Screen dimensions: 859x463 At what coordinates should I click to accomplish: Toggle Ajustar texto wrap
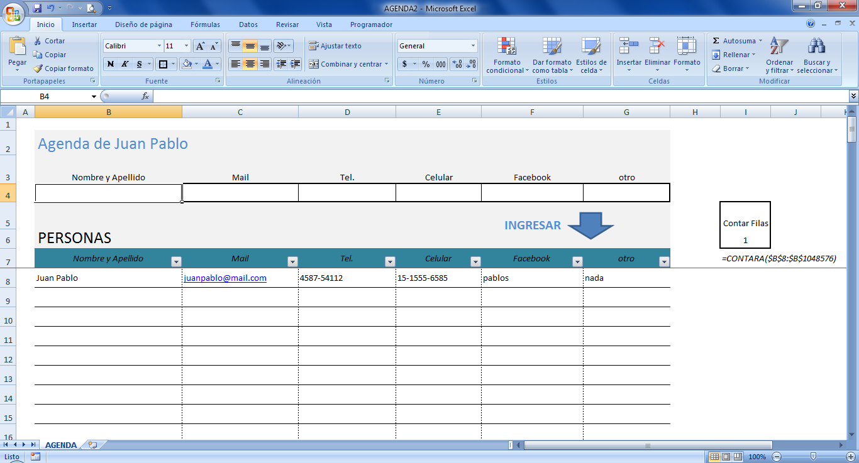[x=335, y=46]
